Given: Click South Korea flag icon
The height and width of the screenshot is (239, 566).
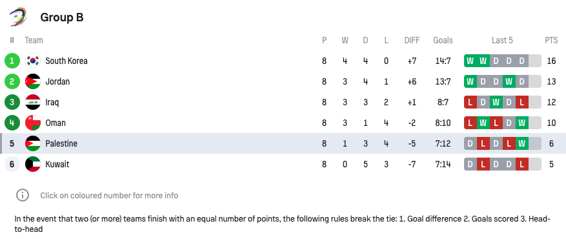Looking at the screenshot, I should pos(33,61).
